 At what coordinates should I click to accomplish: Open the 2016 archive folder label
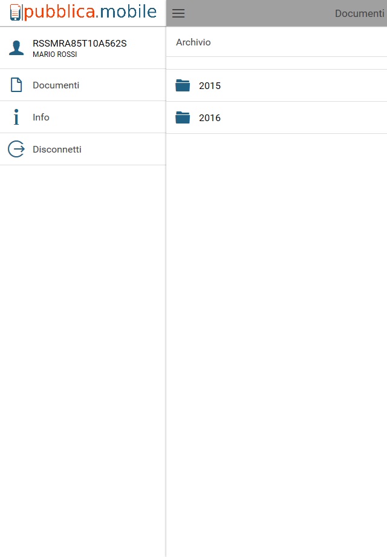[210, 117]
